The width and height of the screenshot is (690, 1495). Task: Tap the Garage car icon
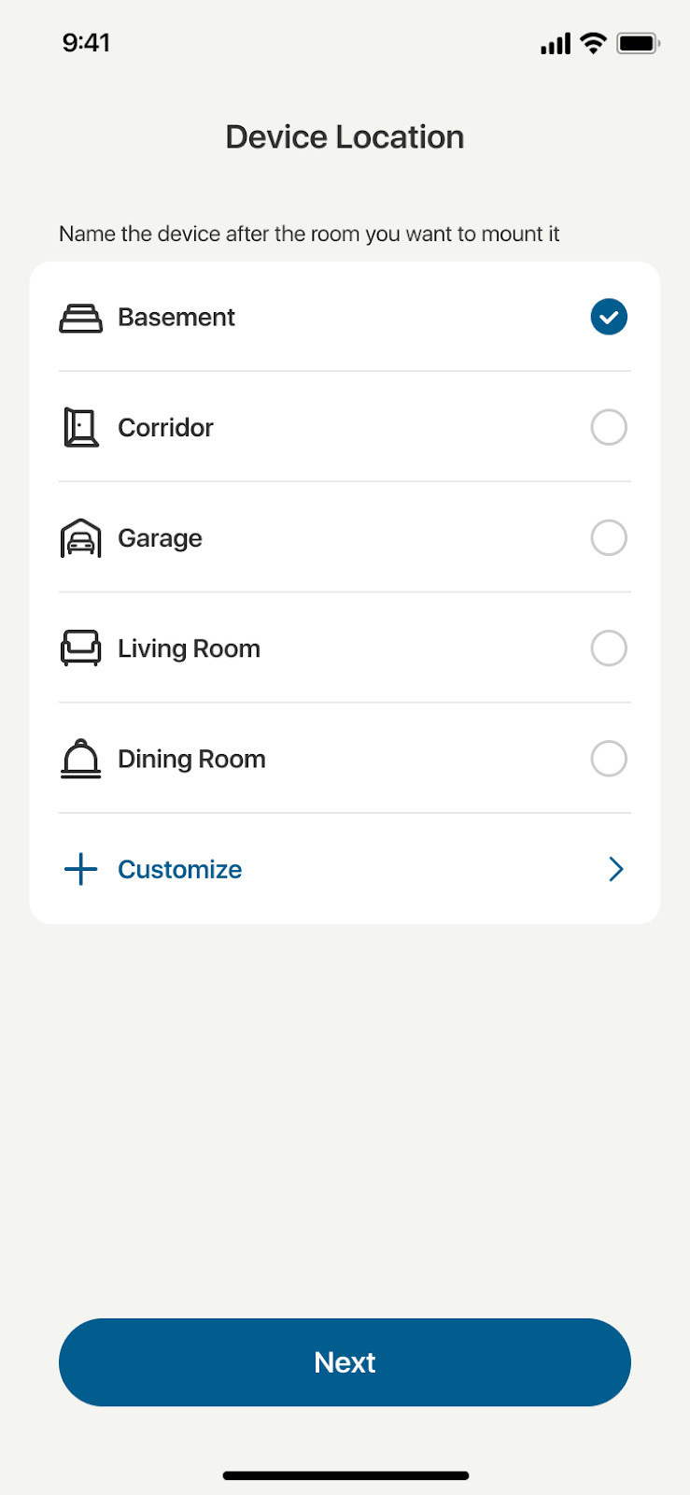pyautogui.click(x=81, y=538)
